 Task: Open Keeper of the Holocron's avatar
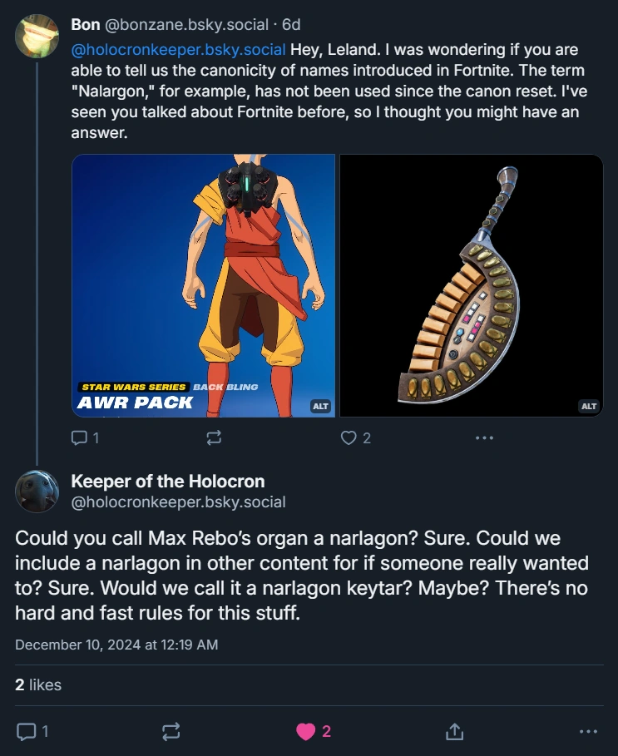tap(37, 491)
